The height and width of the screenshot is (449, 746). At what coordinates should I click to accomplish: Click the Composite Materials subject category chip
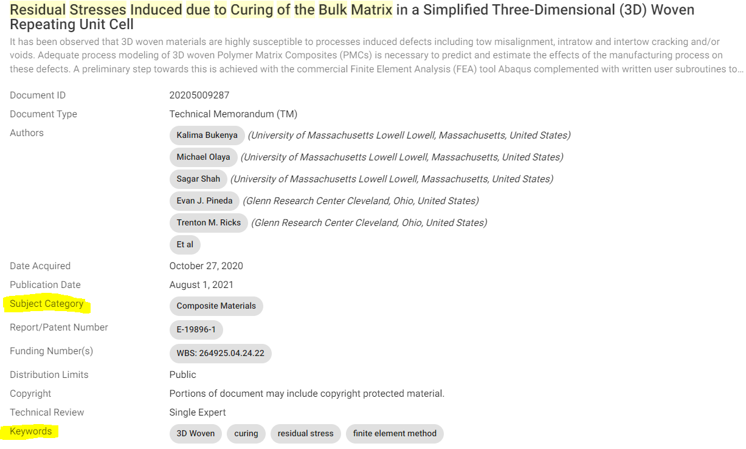(x=216, y=306)
